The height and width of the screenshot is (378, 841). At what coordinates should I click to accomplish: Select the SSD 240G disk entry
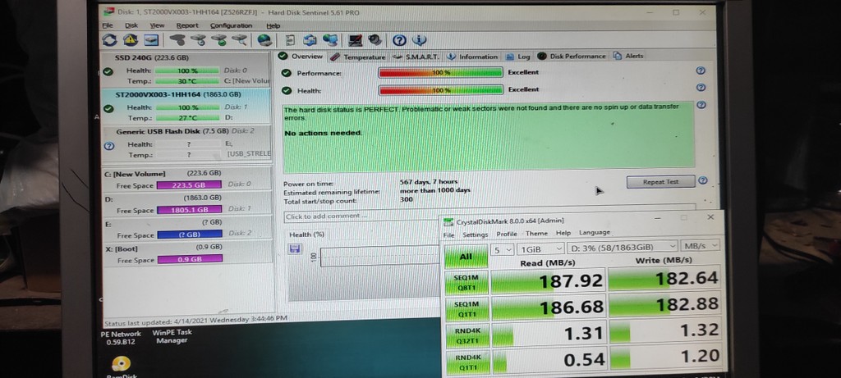pos(186,69)
